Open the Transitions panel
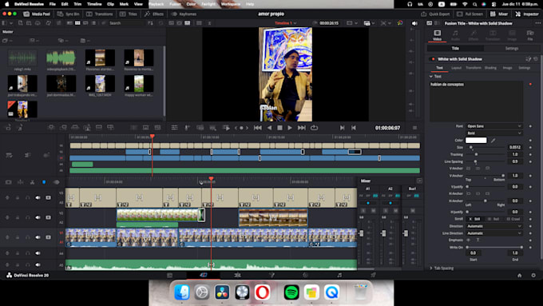Image resolution: width=543 pixels, height=306 pixels. 100,14
